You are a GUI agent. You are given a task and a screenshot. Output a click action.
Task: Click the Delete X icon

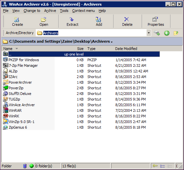tap(126, 19)
